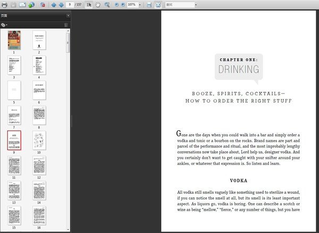Click the zoom in plus button

tap(123, 4)
